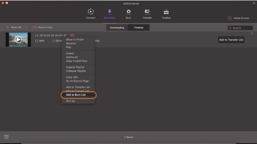Click the file name 2018-02-05 20-51-47
This screenshot has height=144, width=257.
[53, 35]
